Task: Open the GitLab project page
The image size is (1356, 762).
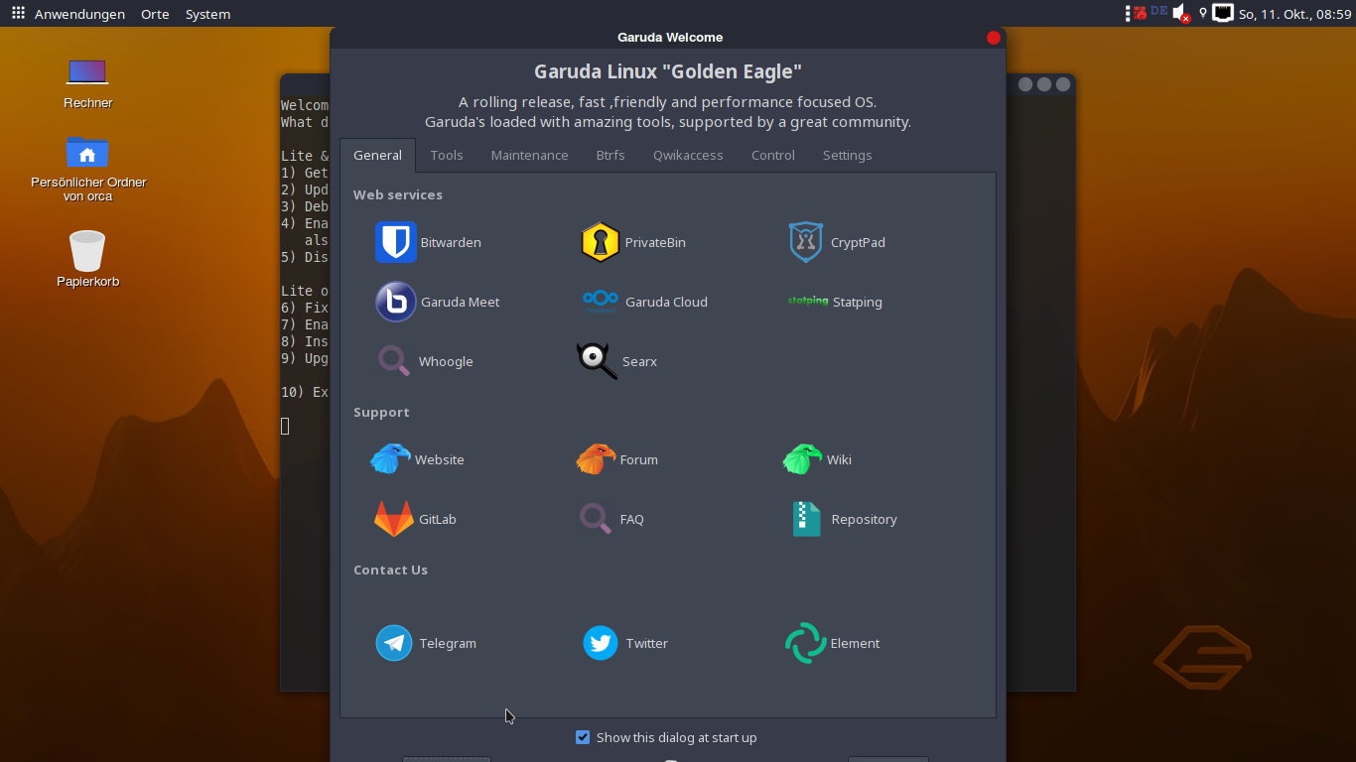Action: (414, 519)
